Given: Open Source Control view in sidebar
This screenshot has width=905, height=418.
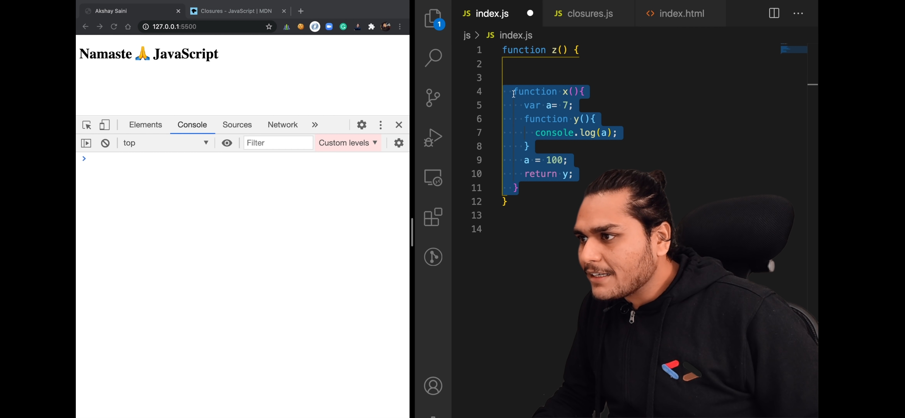Looking at the screenshot, I should pos(433,98).
